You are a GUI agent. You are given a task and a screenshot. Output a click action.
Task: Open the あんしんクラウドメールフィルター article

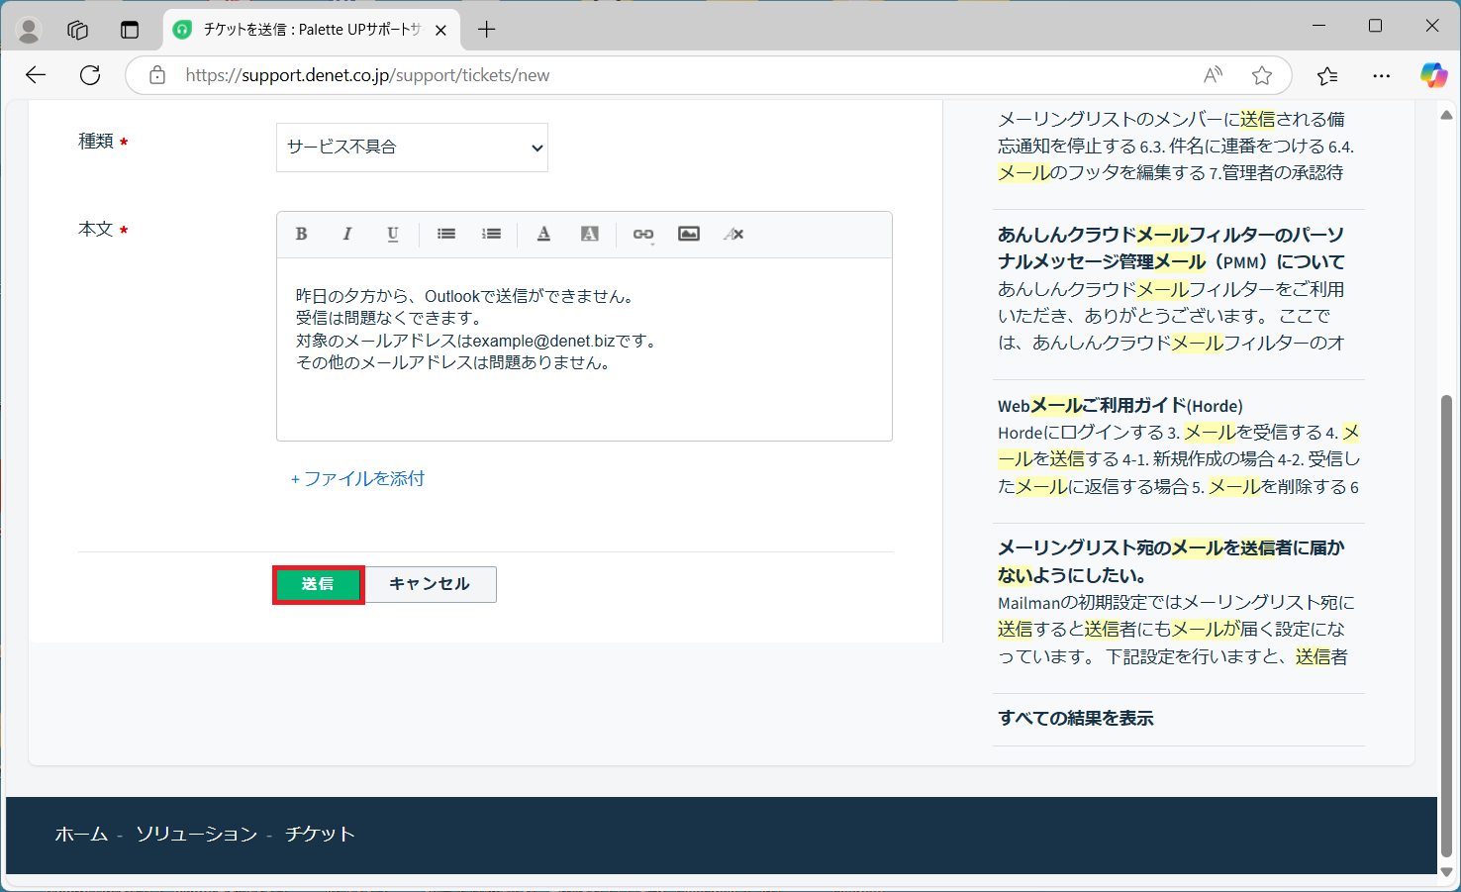click(x=1171, y=248)
